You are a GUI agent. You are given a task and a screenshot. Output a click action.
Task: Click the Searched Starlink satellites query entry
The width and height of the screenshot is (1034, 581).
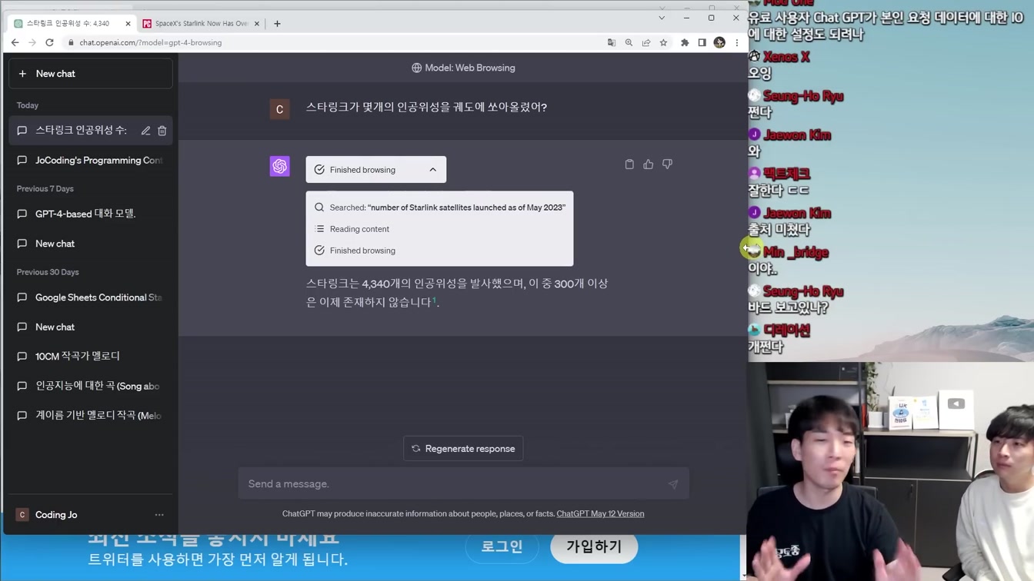click(439, 207)
